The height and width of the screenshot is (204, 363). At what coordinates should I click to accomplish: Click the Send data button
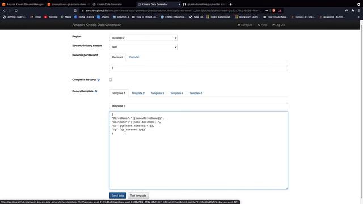point(117,195)
